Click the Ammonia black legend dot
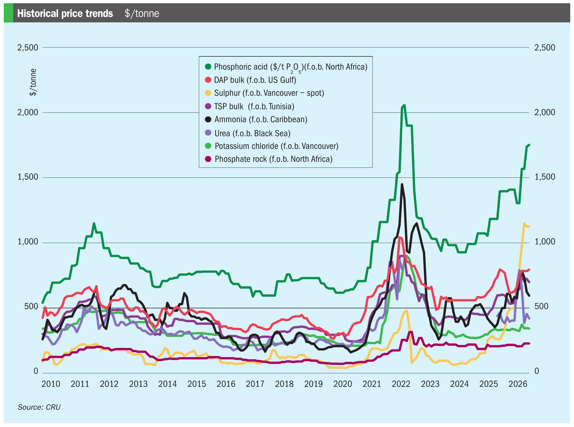574x427 pixels. pos(208,119)
